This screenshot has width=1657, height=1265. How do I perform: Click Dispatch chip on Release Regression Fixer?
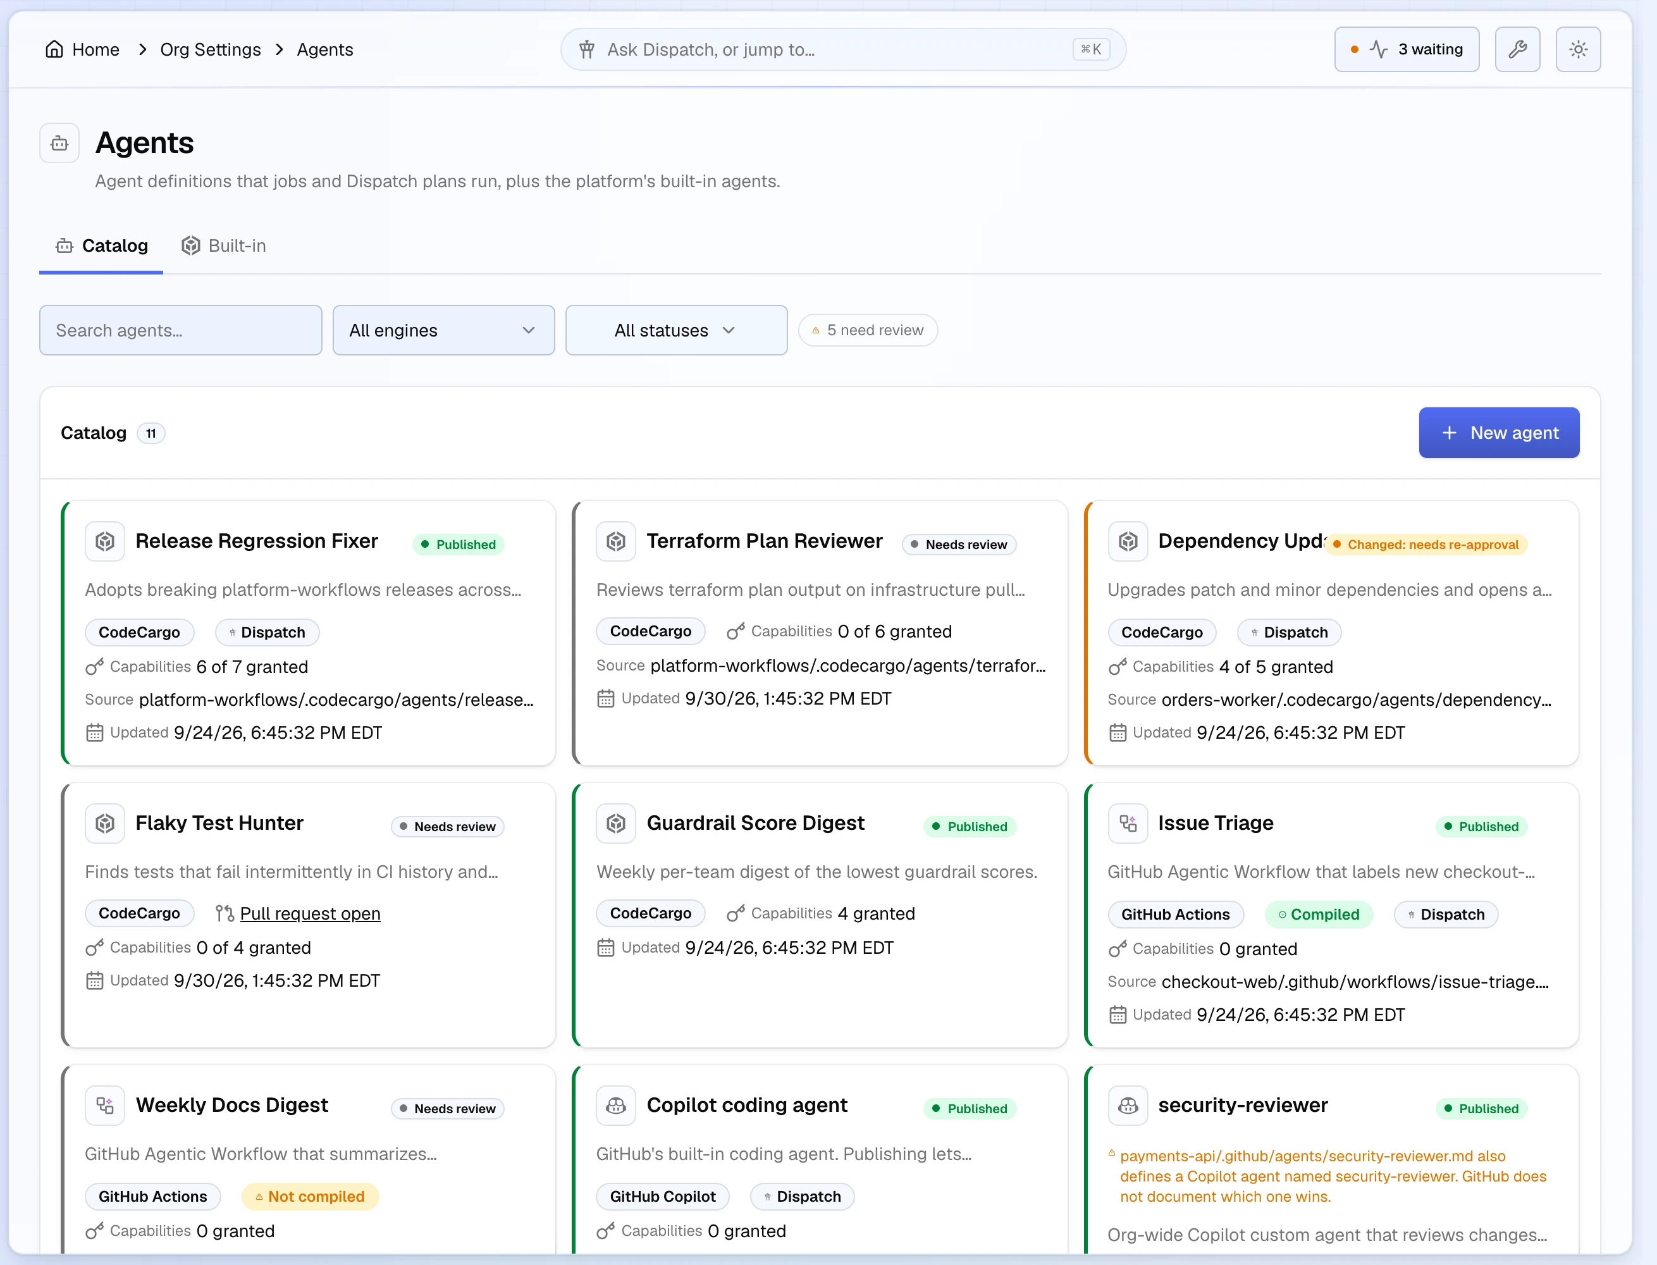point(268,632)
